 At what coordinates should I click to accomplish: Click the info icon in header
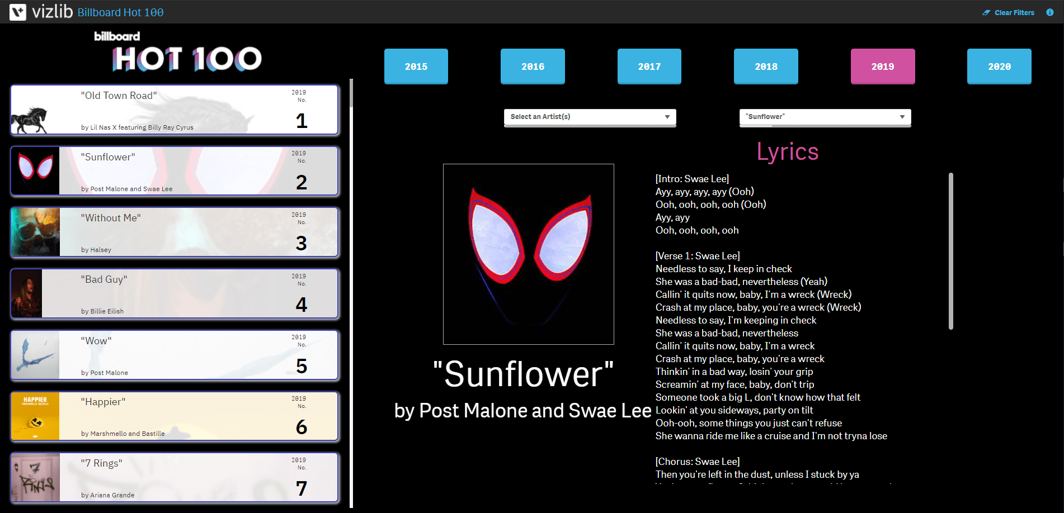(x=1049, y=12)
